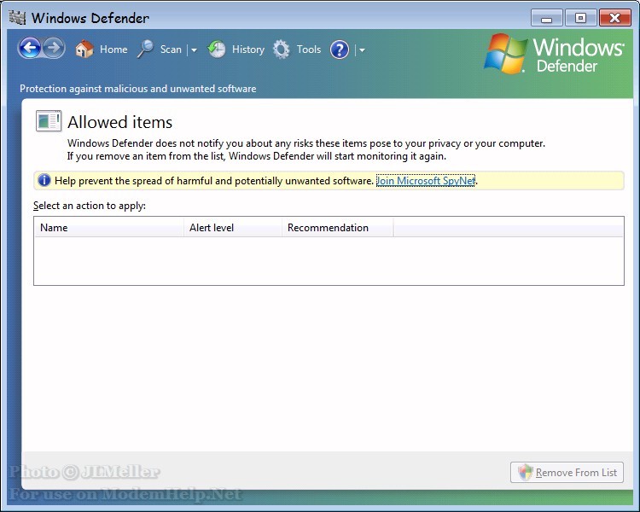The width and height of the screenshot is (640, 512).
Task: Click the Remove From List button
Action: tap(567, 473)
